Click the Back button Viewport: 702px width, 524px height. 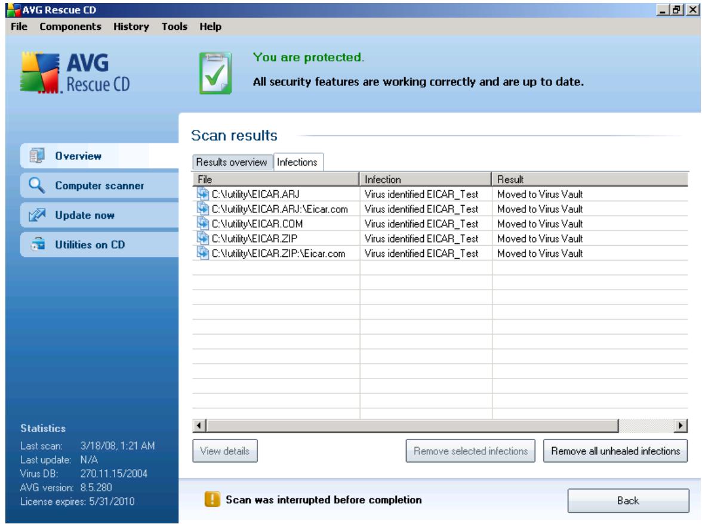628,500
